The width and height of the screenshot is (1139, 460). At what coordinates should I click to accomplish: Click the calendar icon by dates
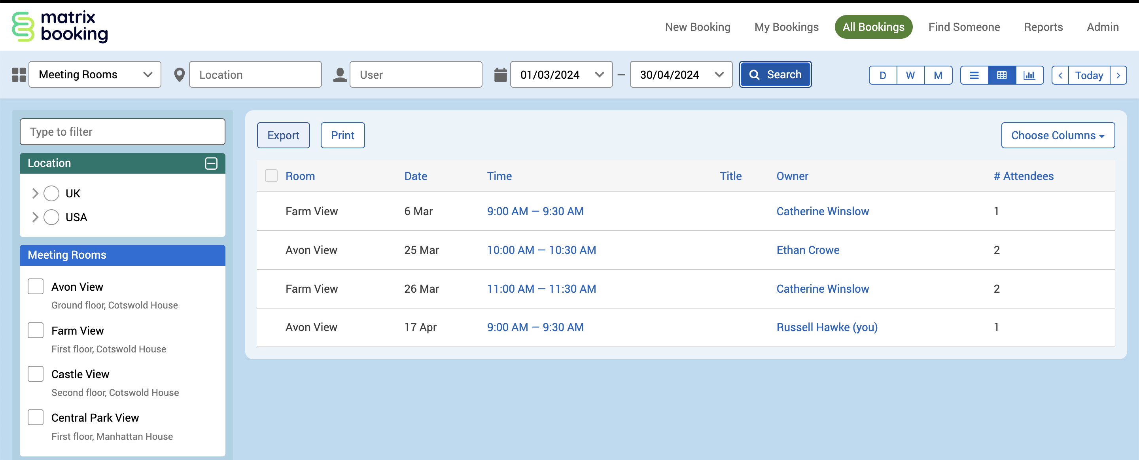(500, 75)
